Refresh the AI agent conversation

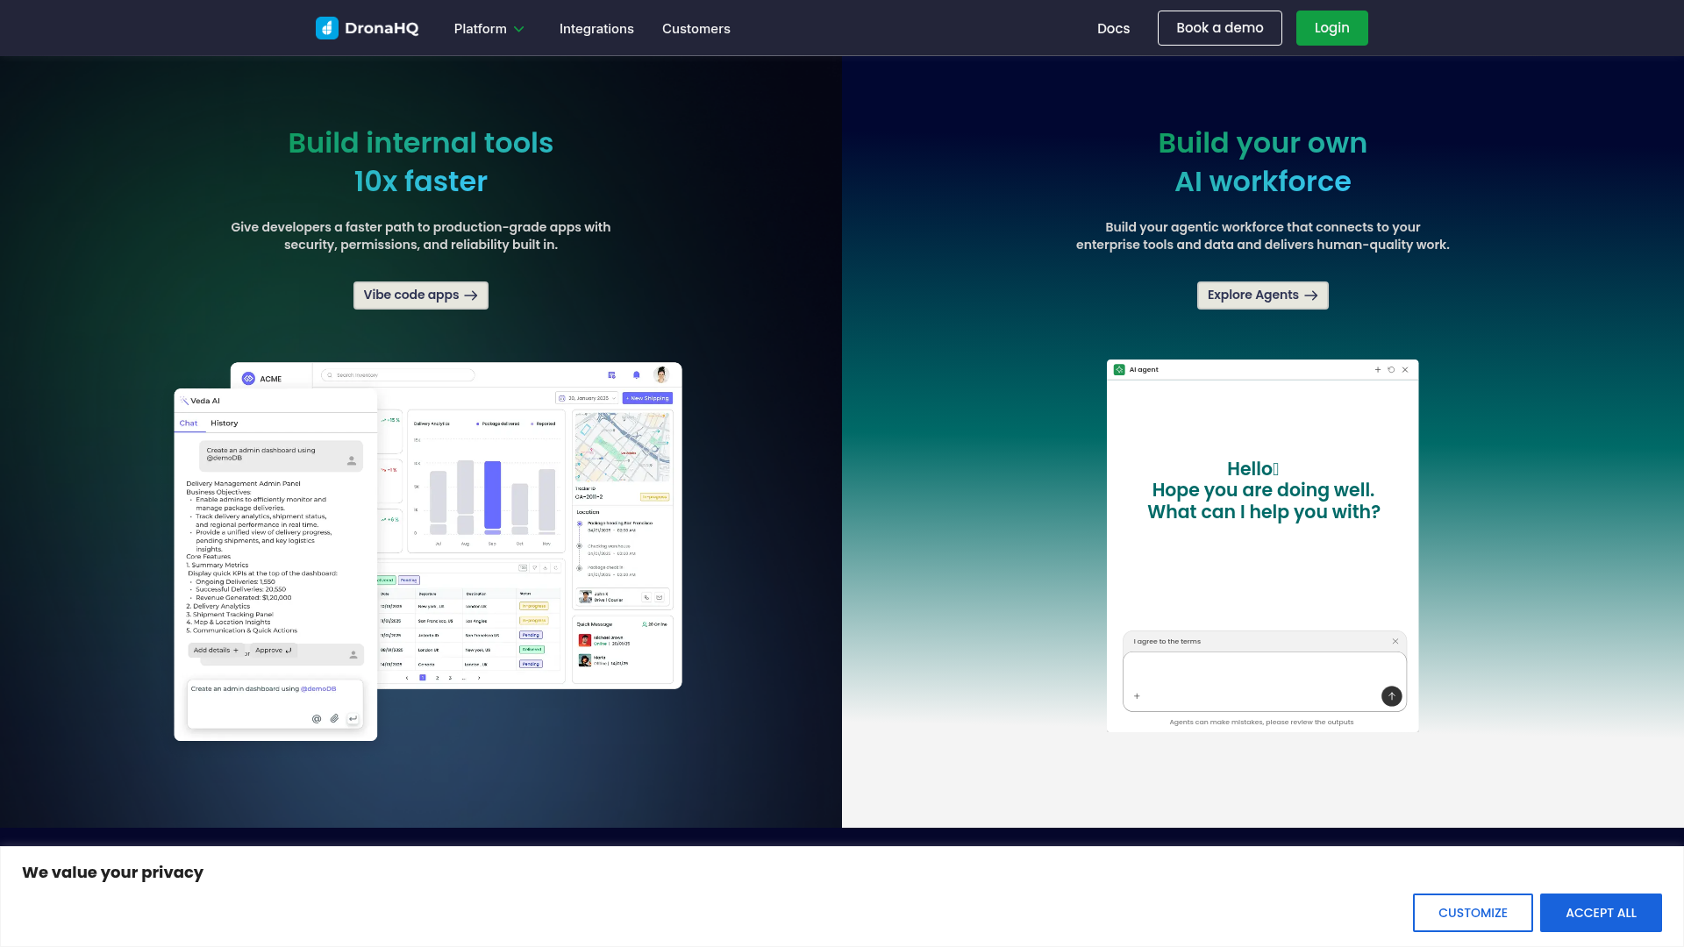coord(1391,370)
